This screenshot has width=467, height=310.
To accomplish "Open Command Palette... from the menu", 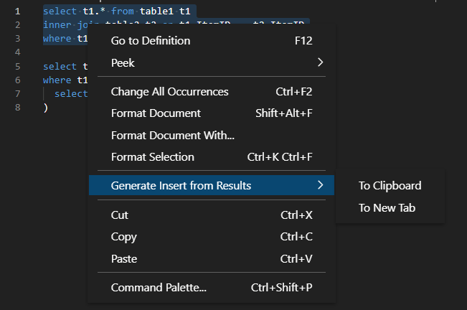I will 159,288.
